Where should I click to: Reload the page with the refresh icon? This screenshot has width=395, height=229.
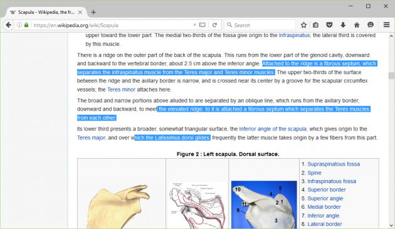[x=214, y=25]
